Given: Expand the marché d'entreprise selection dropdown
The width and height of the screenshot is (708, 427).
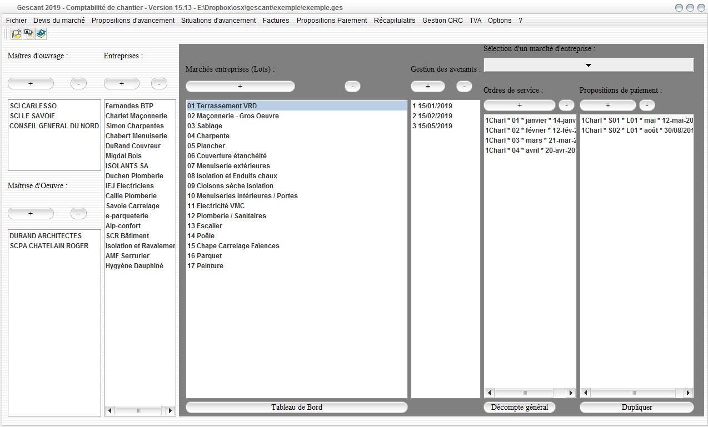Looking at the screenshot, I should [589, 65].
